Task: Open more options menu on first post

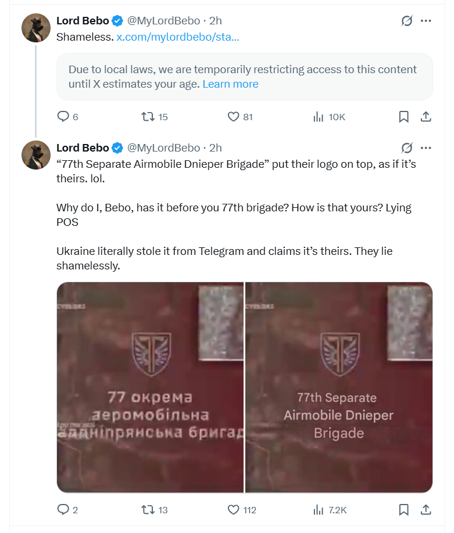Action: click(426, 21)
